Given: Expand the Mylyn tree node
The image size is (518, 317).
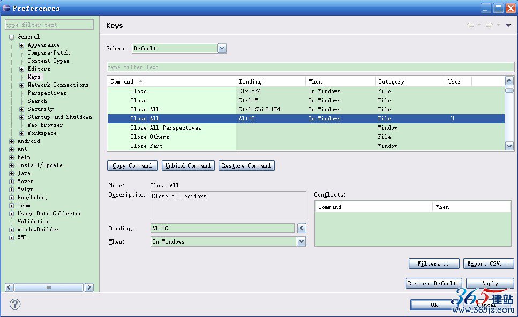Looking at the screenshot, I should (12, 190).
